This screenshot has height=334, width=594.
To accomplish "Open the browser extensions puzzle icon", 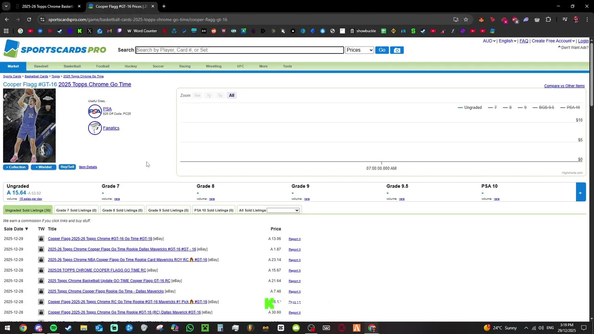I will tap(548, 19).
